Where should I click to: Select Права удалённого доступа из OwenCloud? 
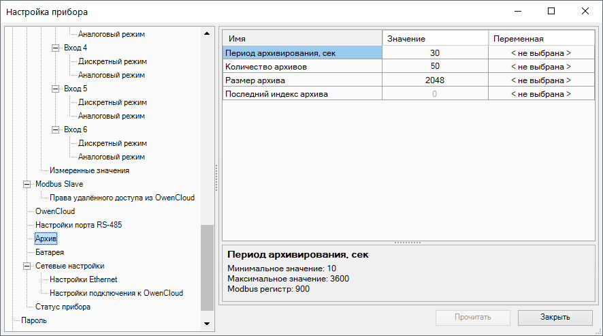click(x=122, y=198)
